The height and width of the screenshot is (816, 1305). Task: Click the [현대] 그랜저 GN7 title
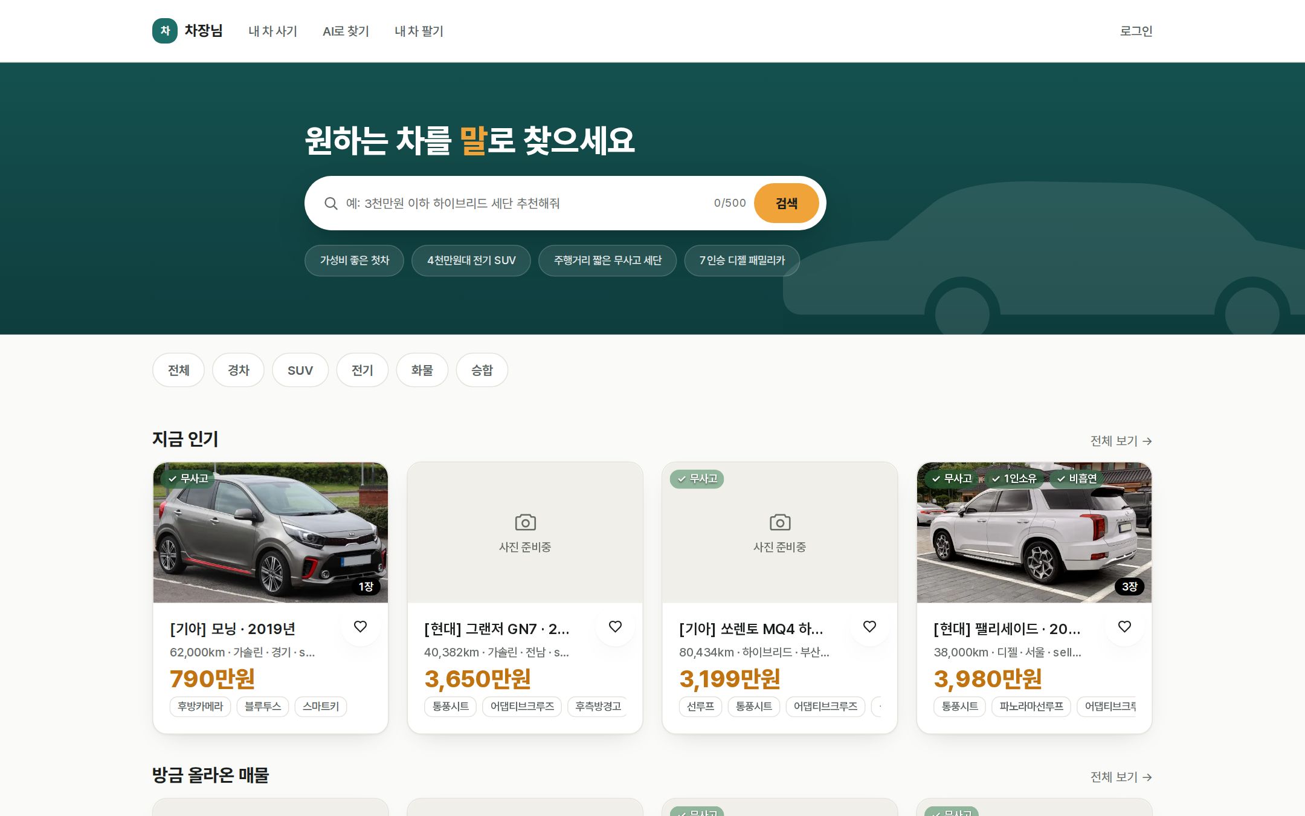tap(497, 629)
